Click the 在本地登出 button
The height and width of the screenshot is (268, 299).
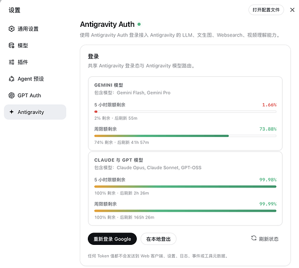(x=158, y=238)
